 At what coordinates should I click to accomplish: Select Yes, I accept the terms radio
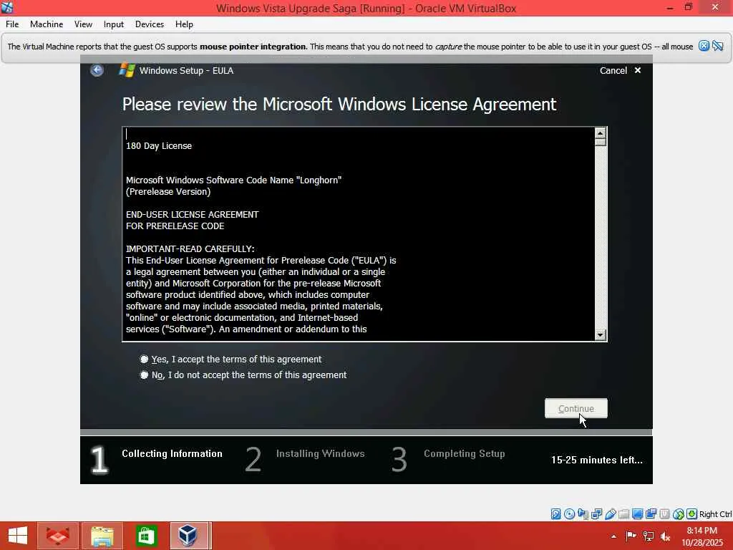[144, 360]
